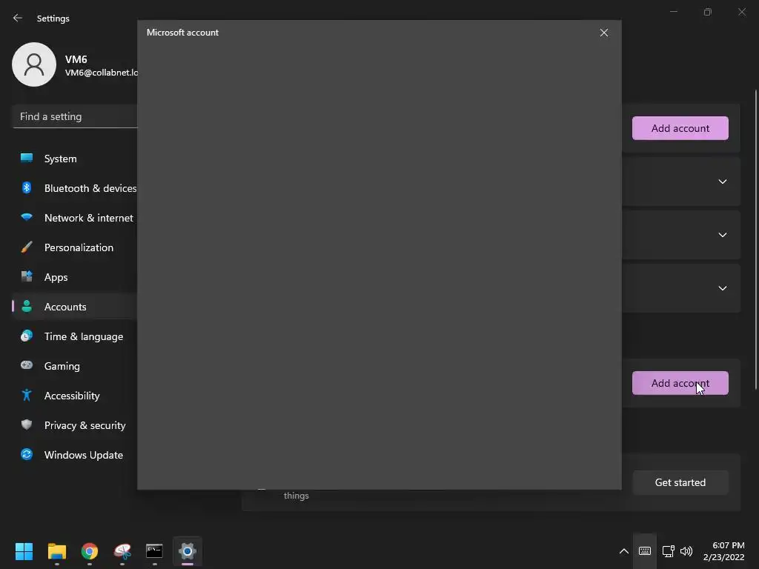
Task: Open Network & internet settings
Action: pos(75,218)
